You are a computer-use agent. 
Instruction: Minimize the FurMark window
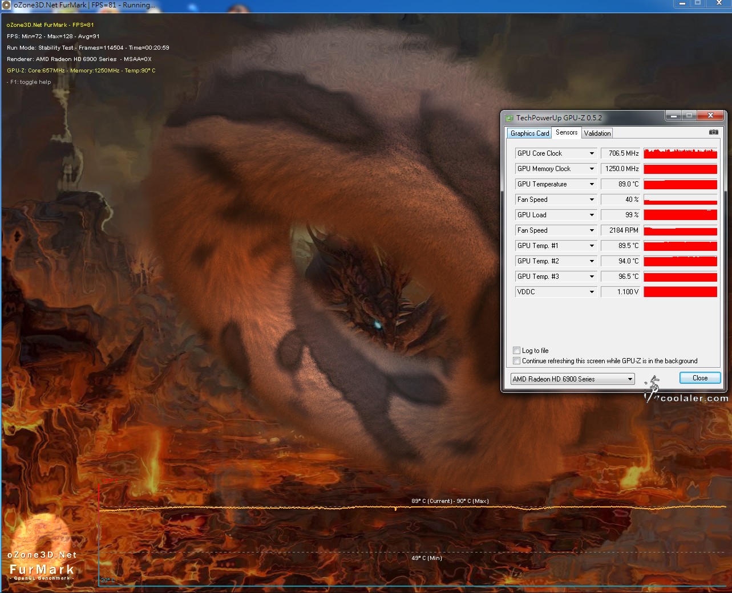click(x=681, y=3)
